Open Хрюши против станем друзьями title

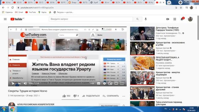click(167, 88)
